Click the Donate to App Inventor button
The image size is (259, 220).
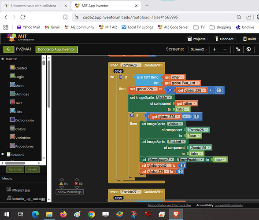56,49
